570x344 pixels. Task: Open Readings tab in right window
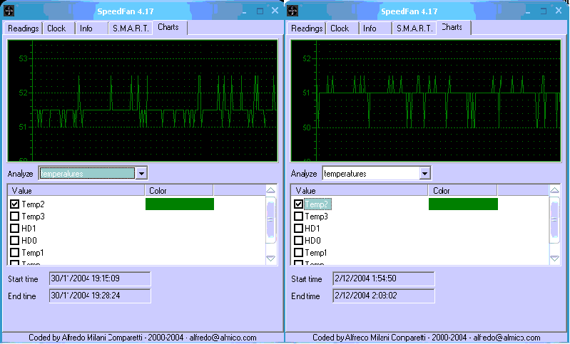pyautogui.click(x=307, y=28)
